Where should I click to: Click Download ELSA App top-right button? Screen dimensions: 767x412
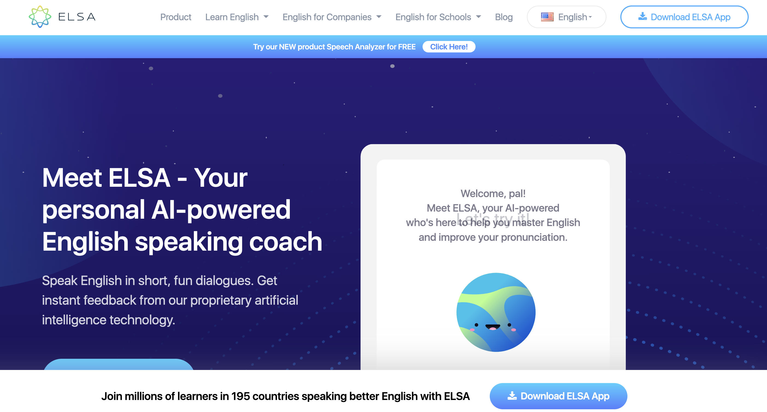685,17
